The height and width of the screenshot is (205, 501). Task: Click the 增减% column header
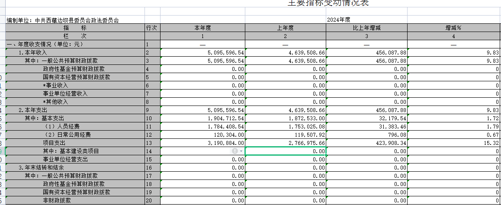pyautogui.click(x=454, y=28)
